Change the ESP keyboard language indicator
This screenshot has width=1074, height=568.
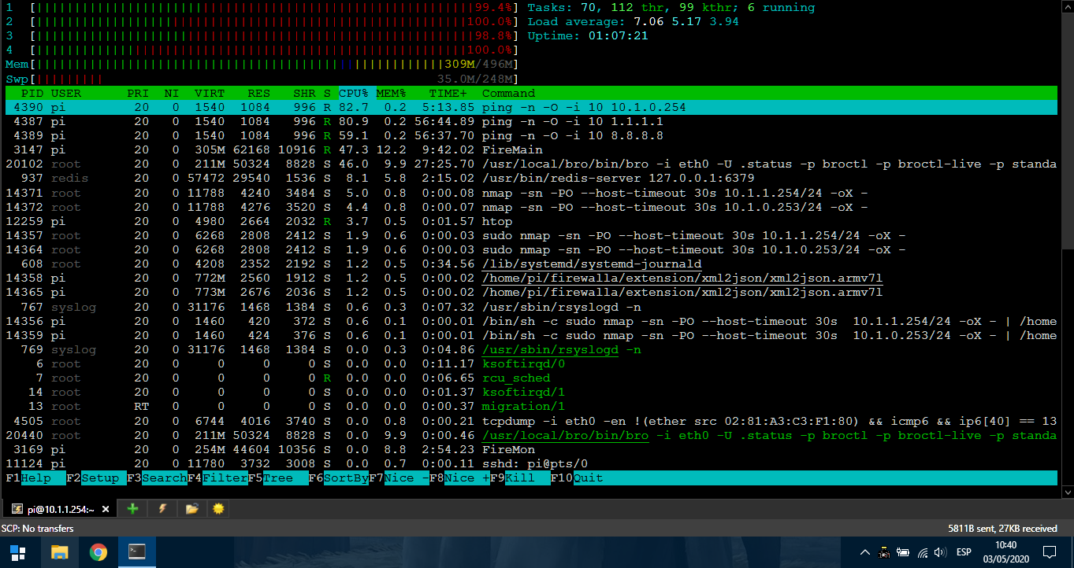(963, 552)
